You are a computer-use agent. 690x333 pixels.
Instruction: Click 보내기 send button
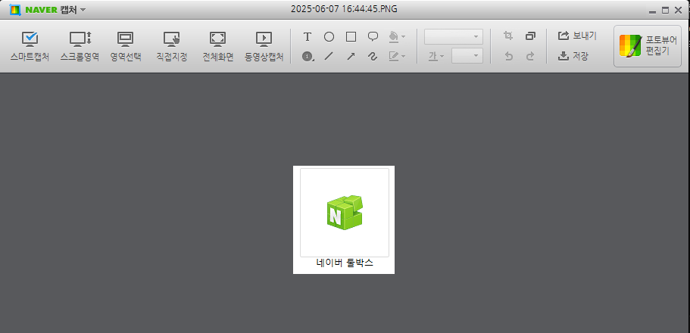click(577, 36)
